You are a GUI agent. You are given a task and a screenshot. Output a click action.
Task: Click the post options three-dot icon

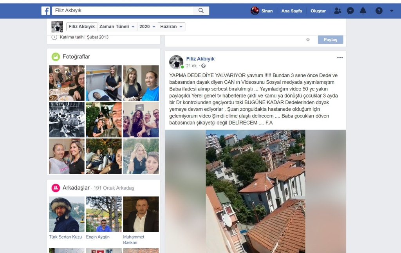(340, 58)
